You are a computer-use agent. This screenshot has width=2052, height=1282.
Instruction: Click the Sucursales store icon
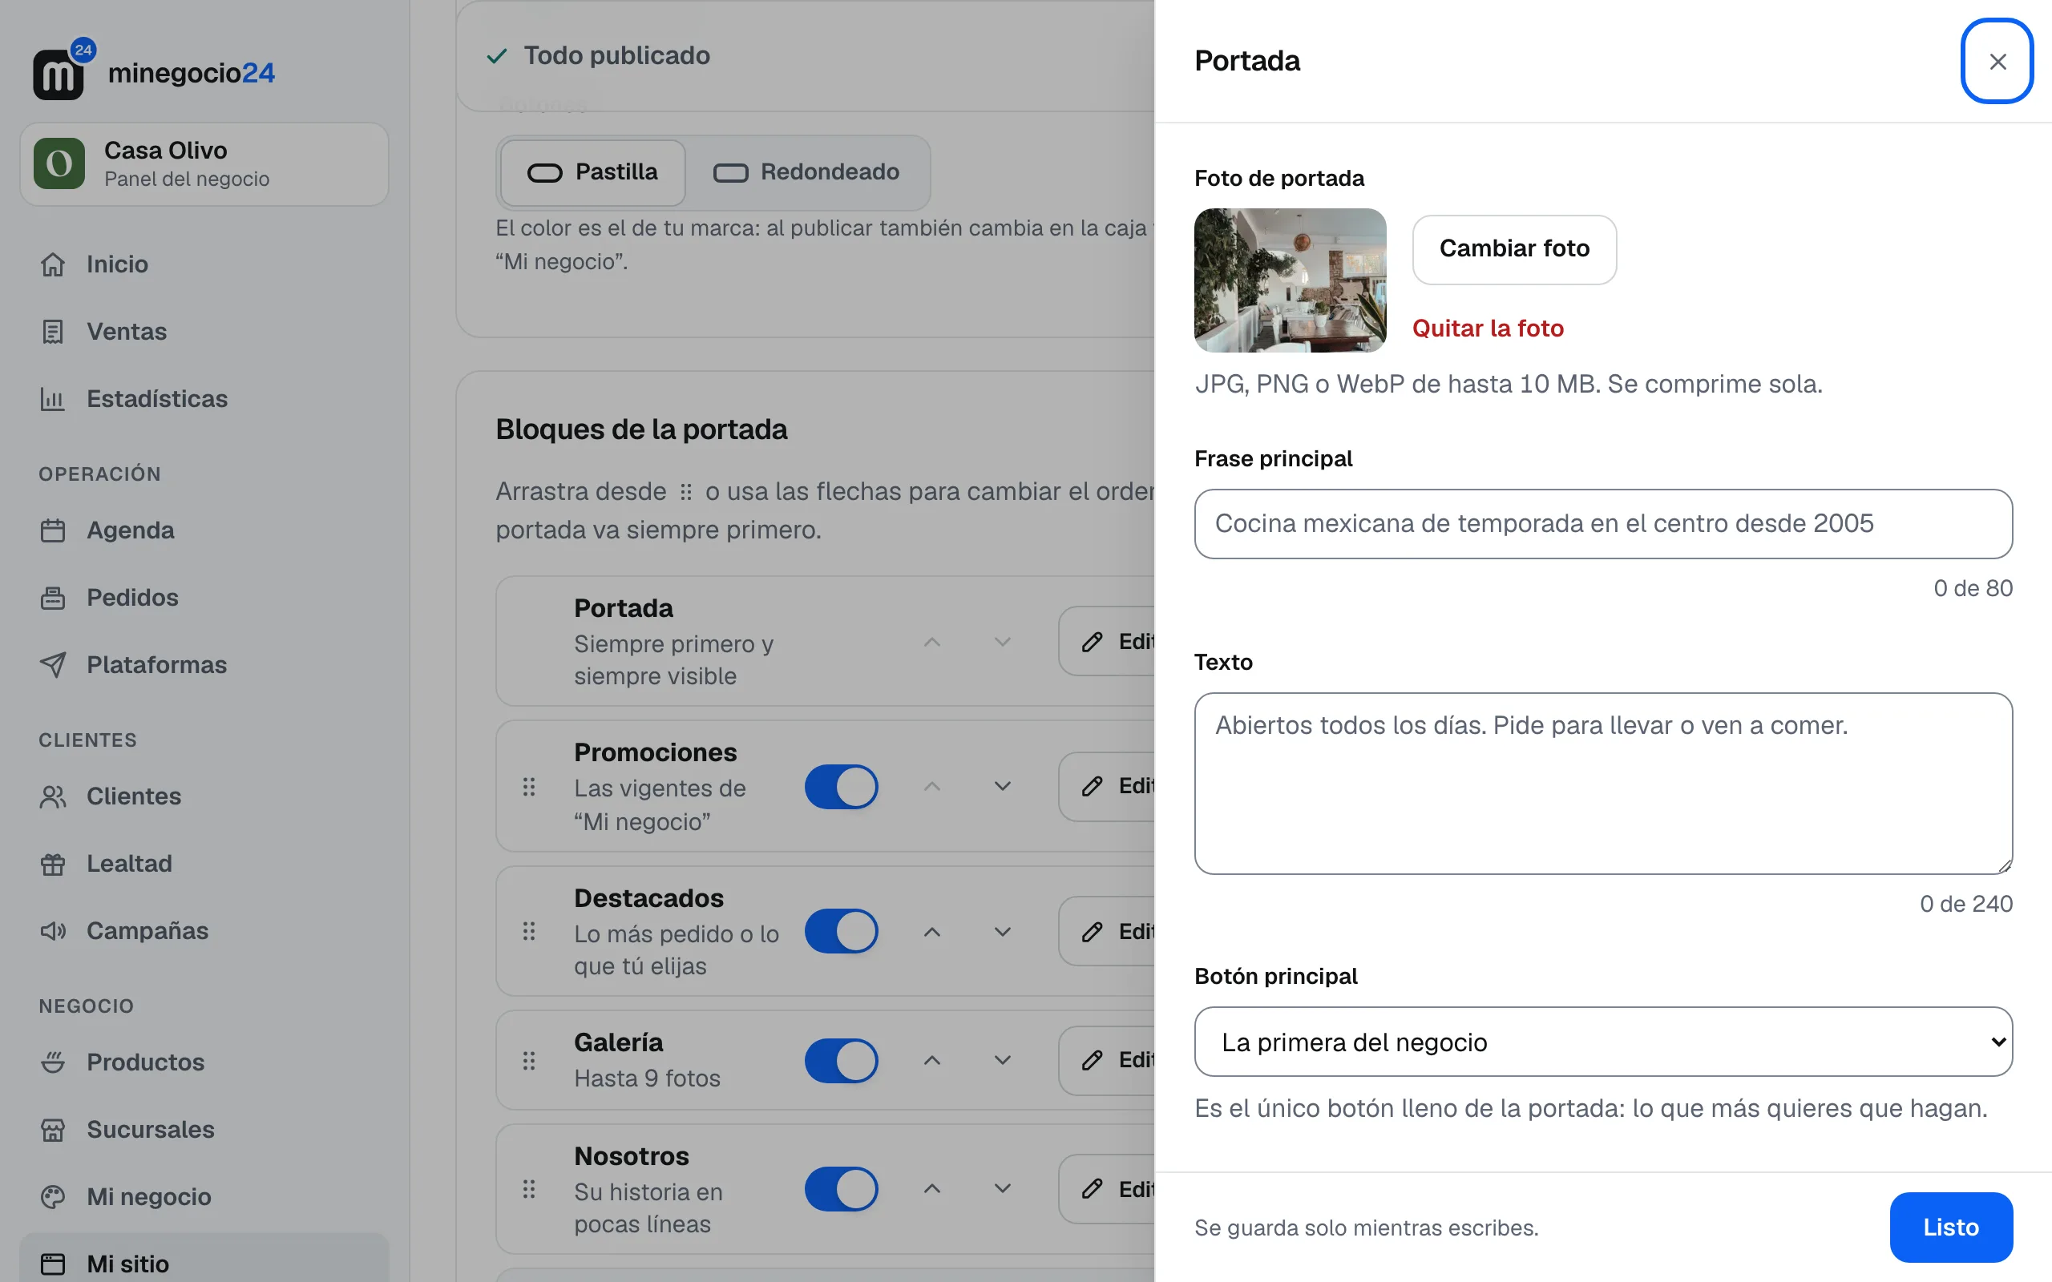click(x=53, y=1130)
